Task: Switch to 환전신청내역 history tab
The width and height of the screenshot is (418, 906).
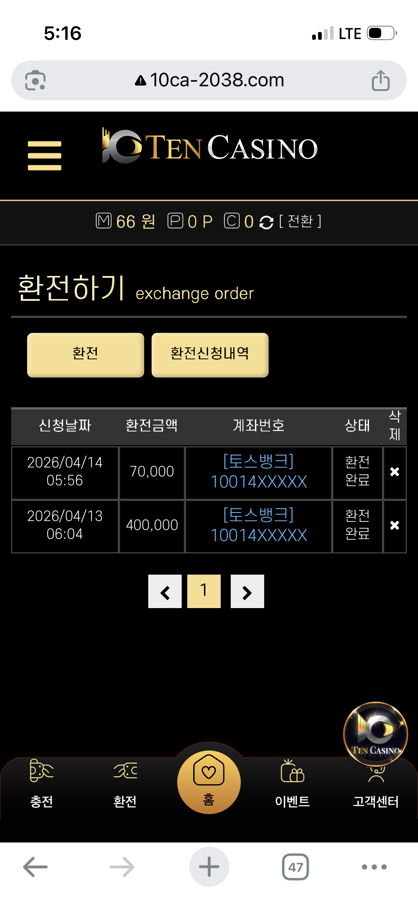Action: coord(210,355)
